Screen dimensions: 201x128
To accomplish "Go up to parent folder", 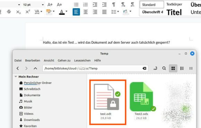I will 35,68.
